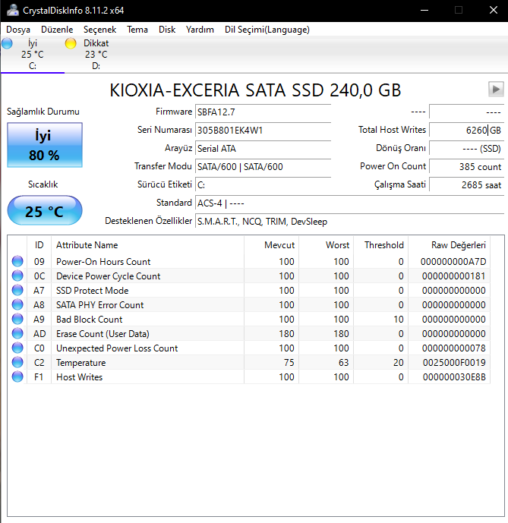Click the Attribute Name column header
This screenshot has height=523, width=508.
[x=147, y=245]
